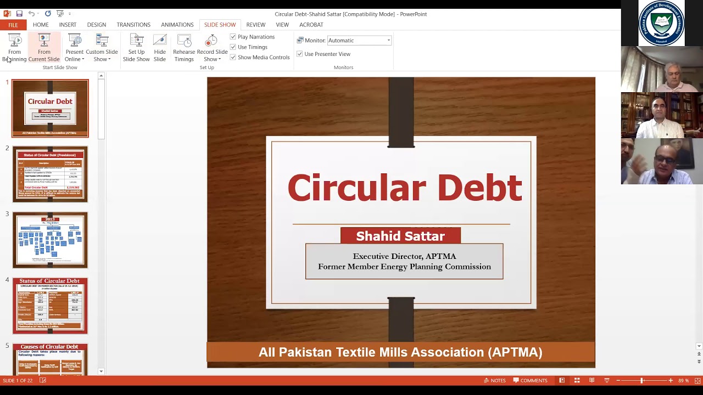Click the Save icon in quick access toolbar
703x395 pixels.
pos(19,14)
